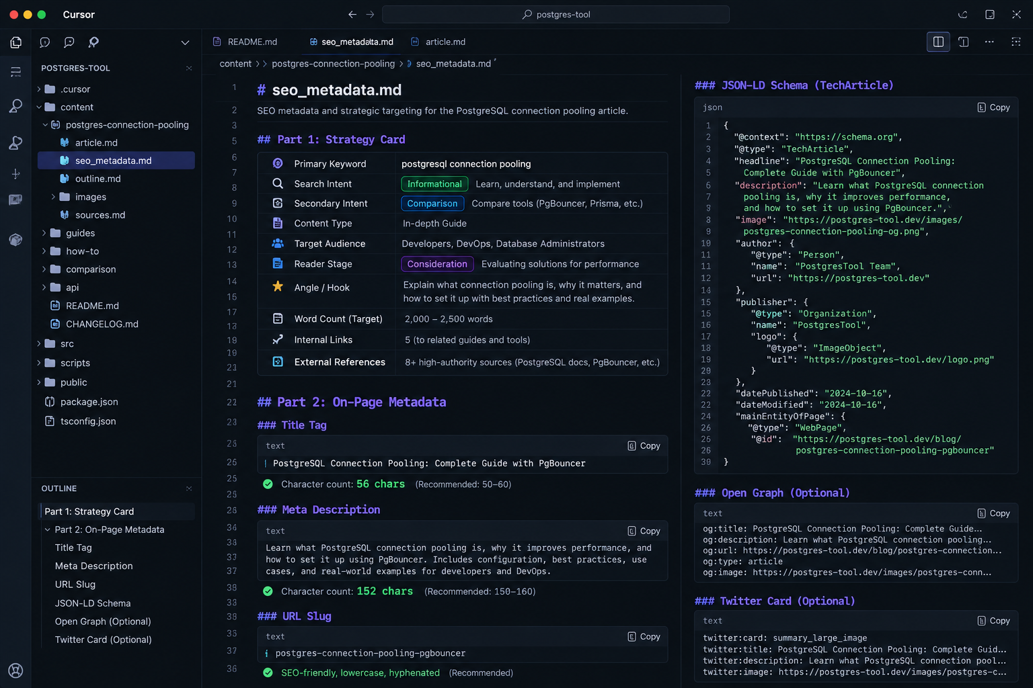Open the Explorer files icon in activity bar
Screen dimensions: 1033x688
[x=15, y=42]
